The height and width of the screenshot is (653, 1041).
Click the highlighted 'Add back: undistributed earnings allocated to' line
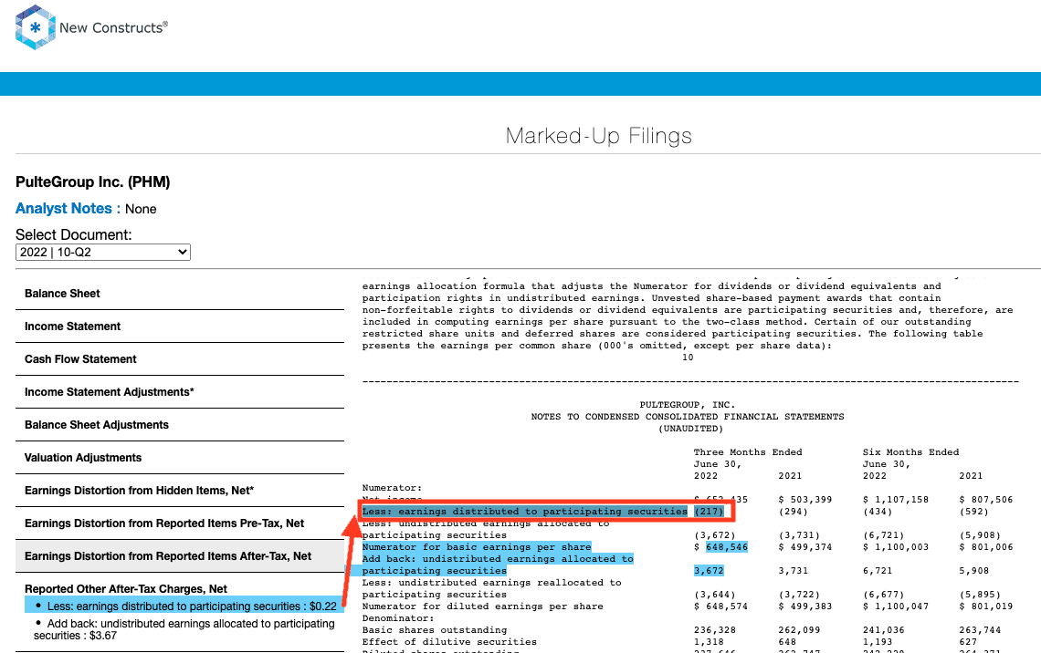pos(498,559)
